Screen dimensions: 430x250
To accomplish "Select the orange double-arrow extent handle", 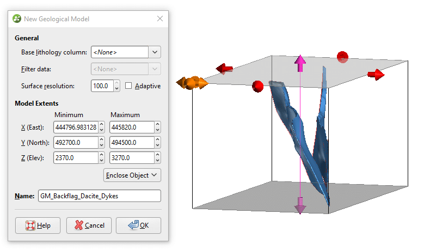I will click(192, 83).
